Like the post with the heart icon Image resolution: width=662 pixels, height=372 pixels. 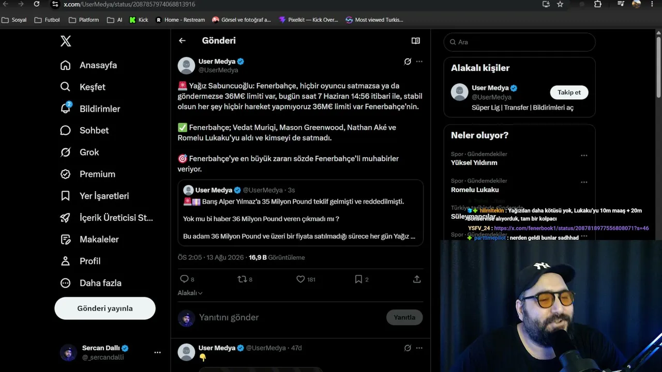[300, 279]
